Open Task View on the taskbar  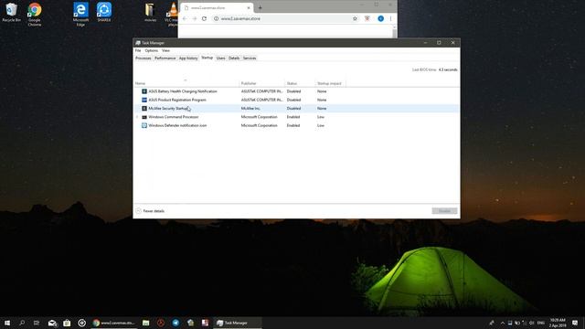pos(37,323)
